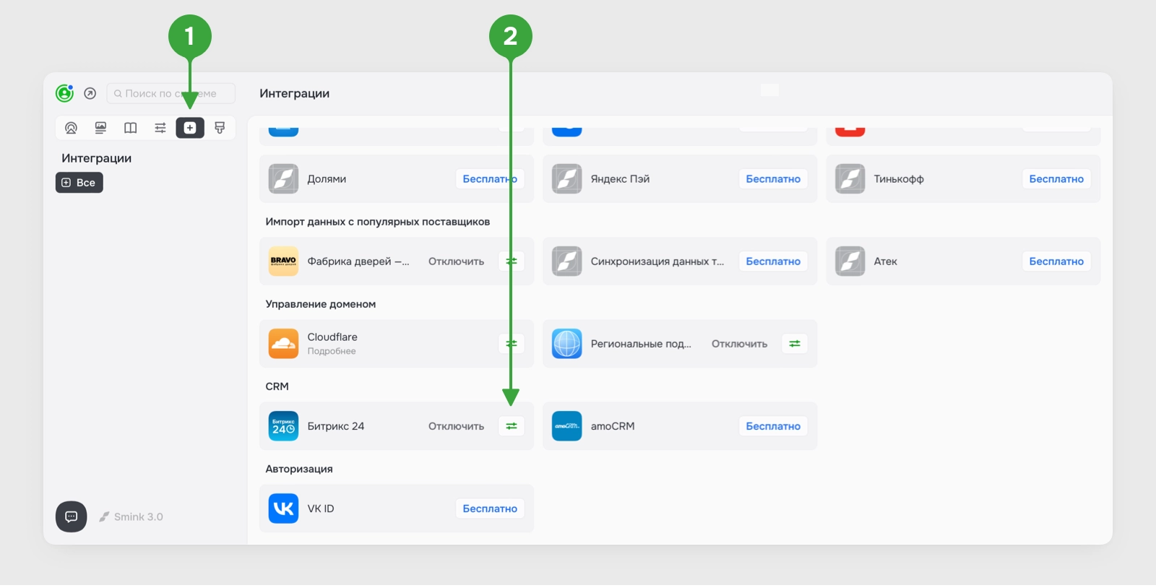This screenshot has width=1156, height=588.
Task: Enable Атек with Бесплатно button
Action: click(x=1056, y=261)
